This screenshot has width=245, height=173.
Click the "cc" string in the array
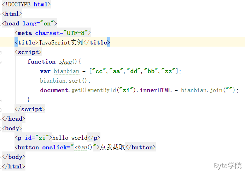point(100,71)
